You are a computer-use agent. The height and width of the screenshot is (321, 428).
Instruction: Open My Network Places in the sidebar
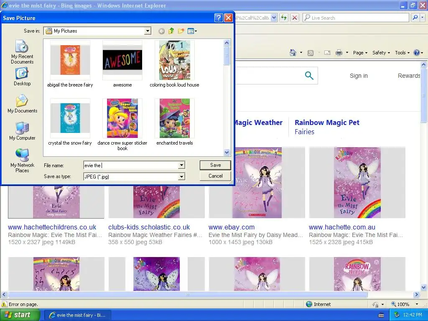coord(22,161)
